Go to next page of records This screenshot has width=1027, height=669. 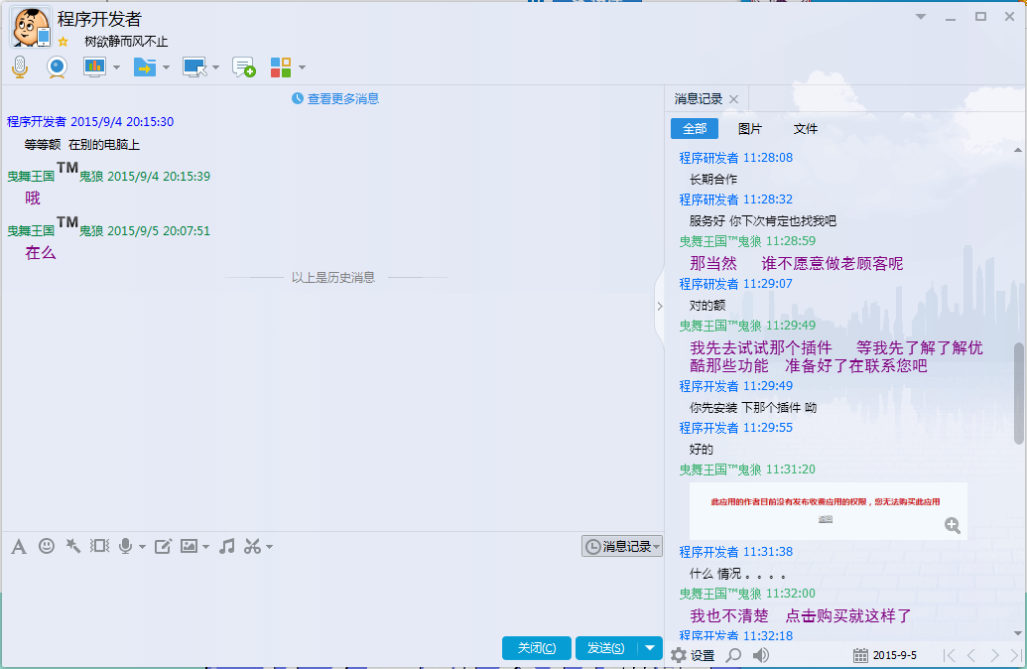coord(994,655)
